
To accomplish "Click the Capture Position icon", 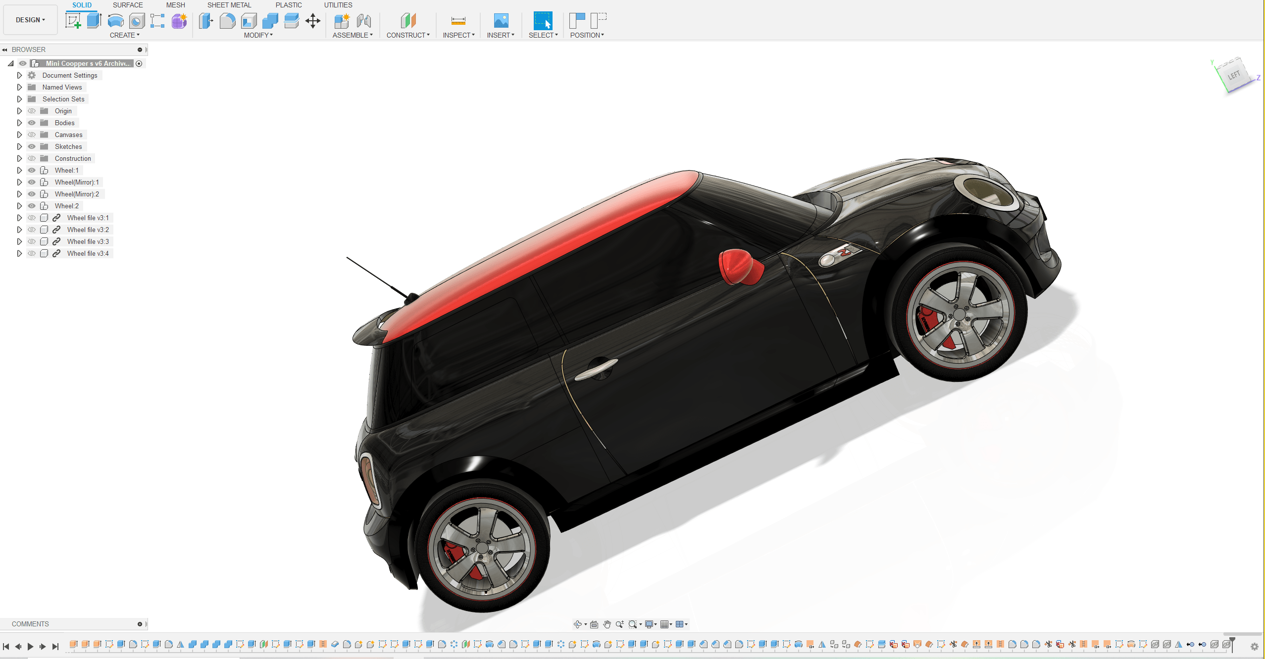I will (x=577, y=21).
